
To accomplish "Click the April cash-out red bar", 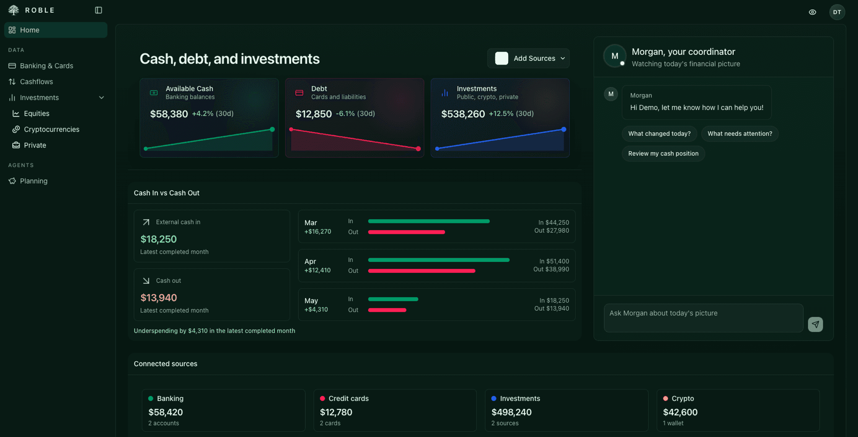I will pyautogui.click(x=421, y=271).
